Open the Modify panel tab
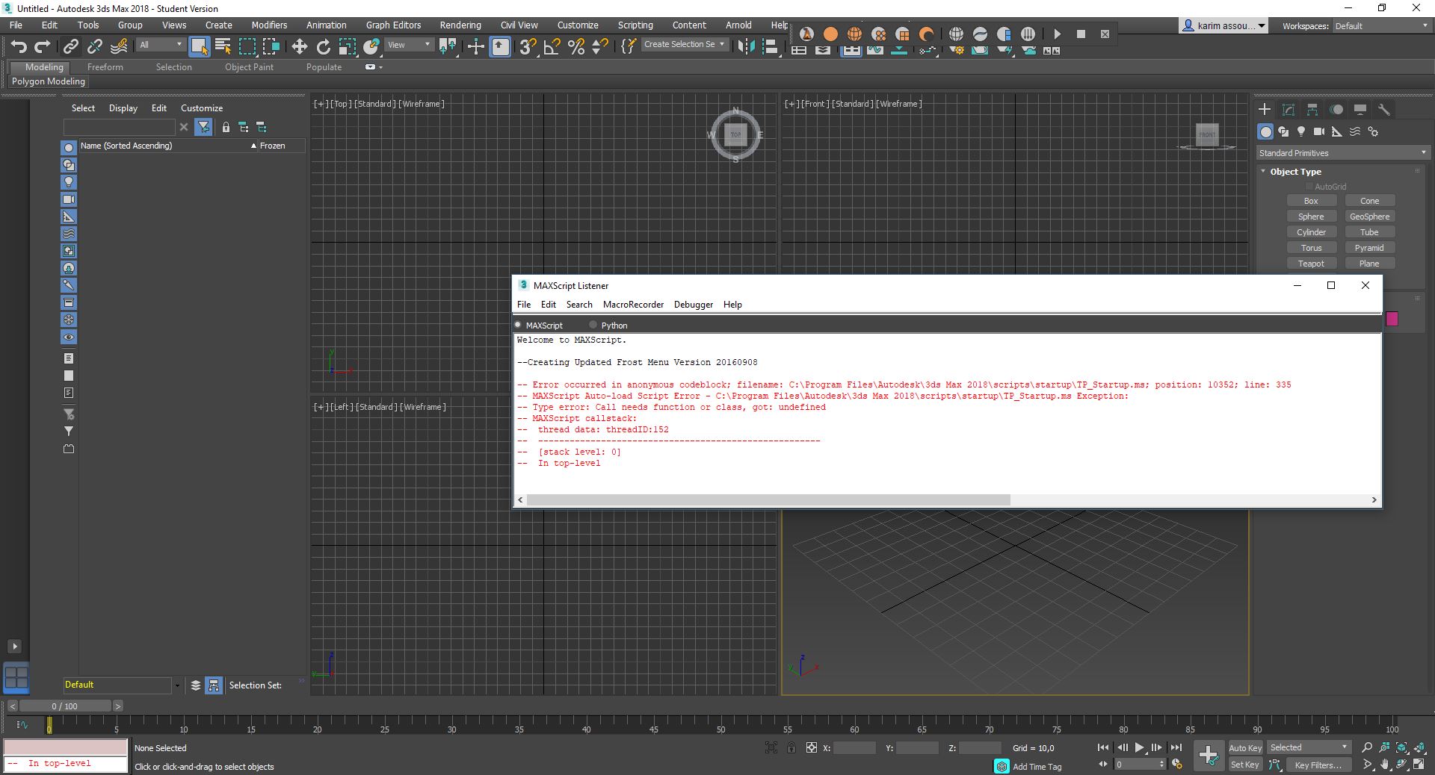The height and width of the screenshot is (775, 1435). 1289,109
